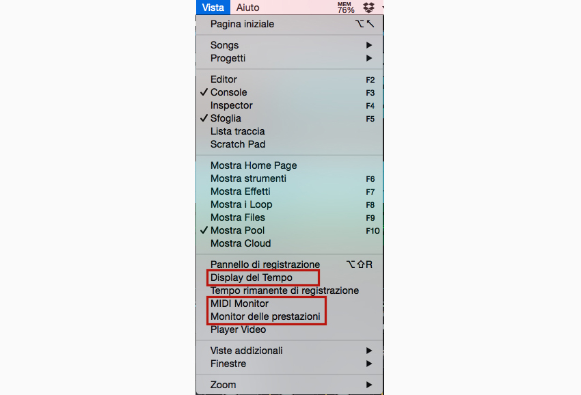Click the MEM 76% memory indicator
581x395 pixels.
(345, 8)
